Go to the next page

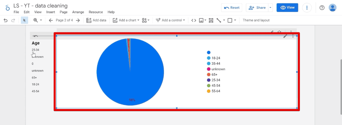coord(78,20)
